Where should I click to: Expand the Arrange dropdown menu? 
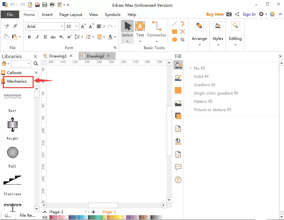199,44
